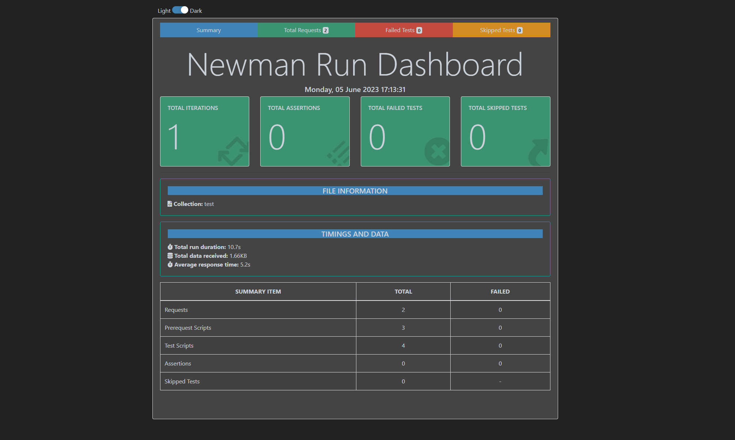Click the stopwatch icon beside Total run duration
Image resolution: width=735 pixels, height=440 pixels.
[170, 247]
